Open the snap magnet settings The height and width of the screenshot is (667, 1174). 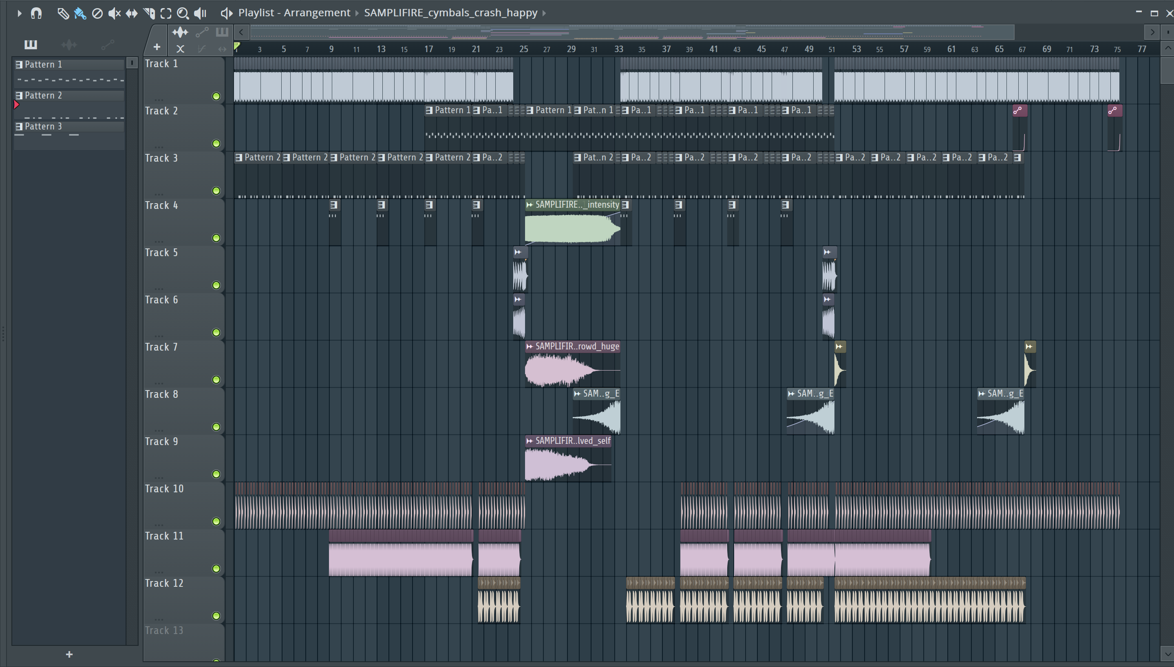point(36,13)
